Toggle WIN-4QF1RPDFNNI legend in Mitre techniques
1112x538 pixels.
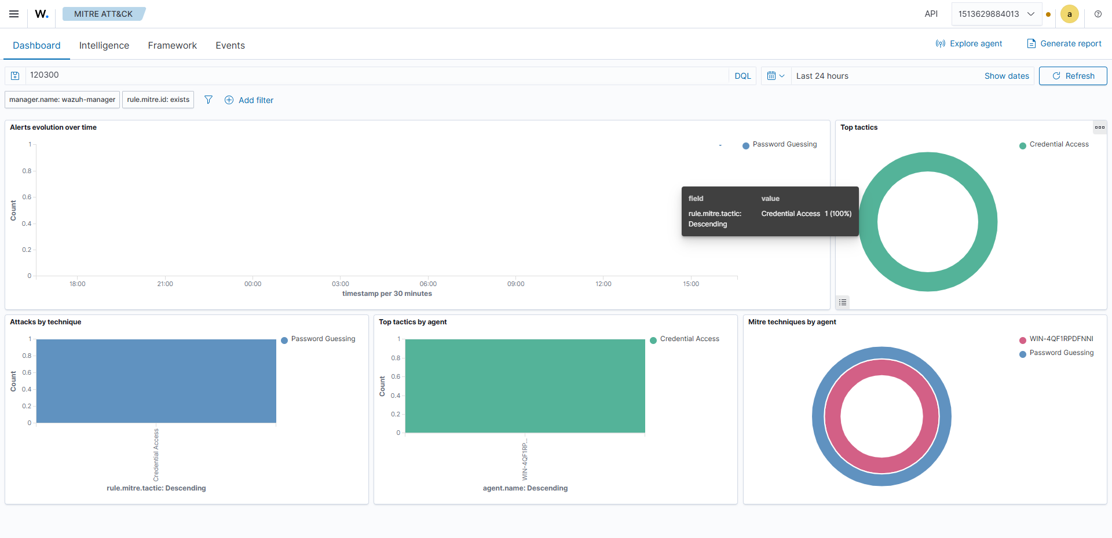[1056, 339]
